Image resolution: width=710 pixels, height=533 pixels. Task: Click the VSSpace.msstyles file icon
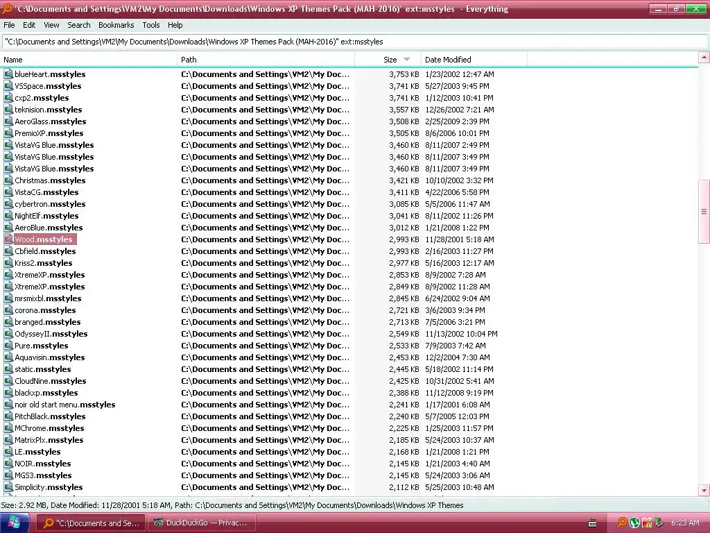coord(8,85)
